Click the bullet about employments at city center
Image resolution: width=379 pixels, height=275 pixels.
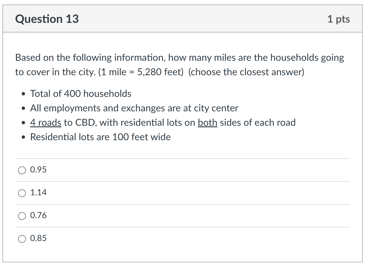134,108
